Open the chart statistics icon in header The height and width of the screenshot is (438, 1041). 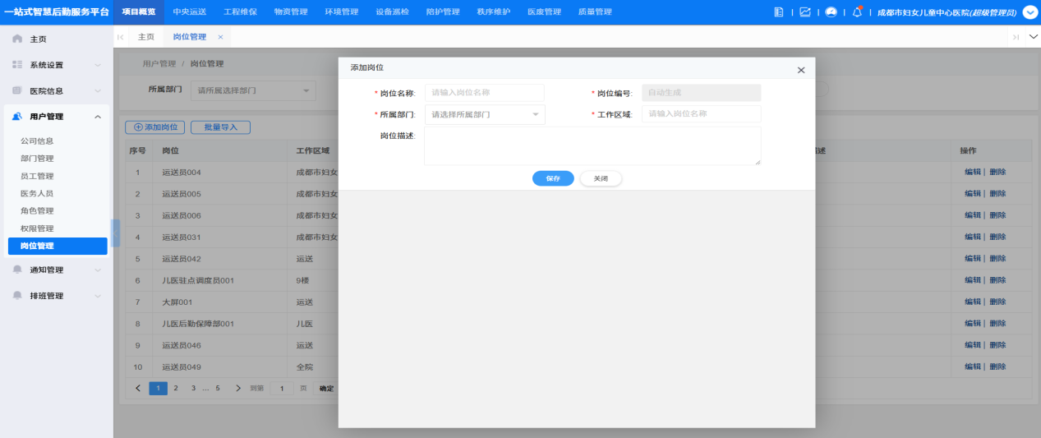pyautogui.click(x=804, y=12)
